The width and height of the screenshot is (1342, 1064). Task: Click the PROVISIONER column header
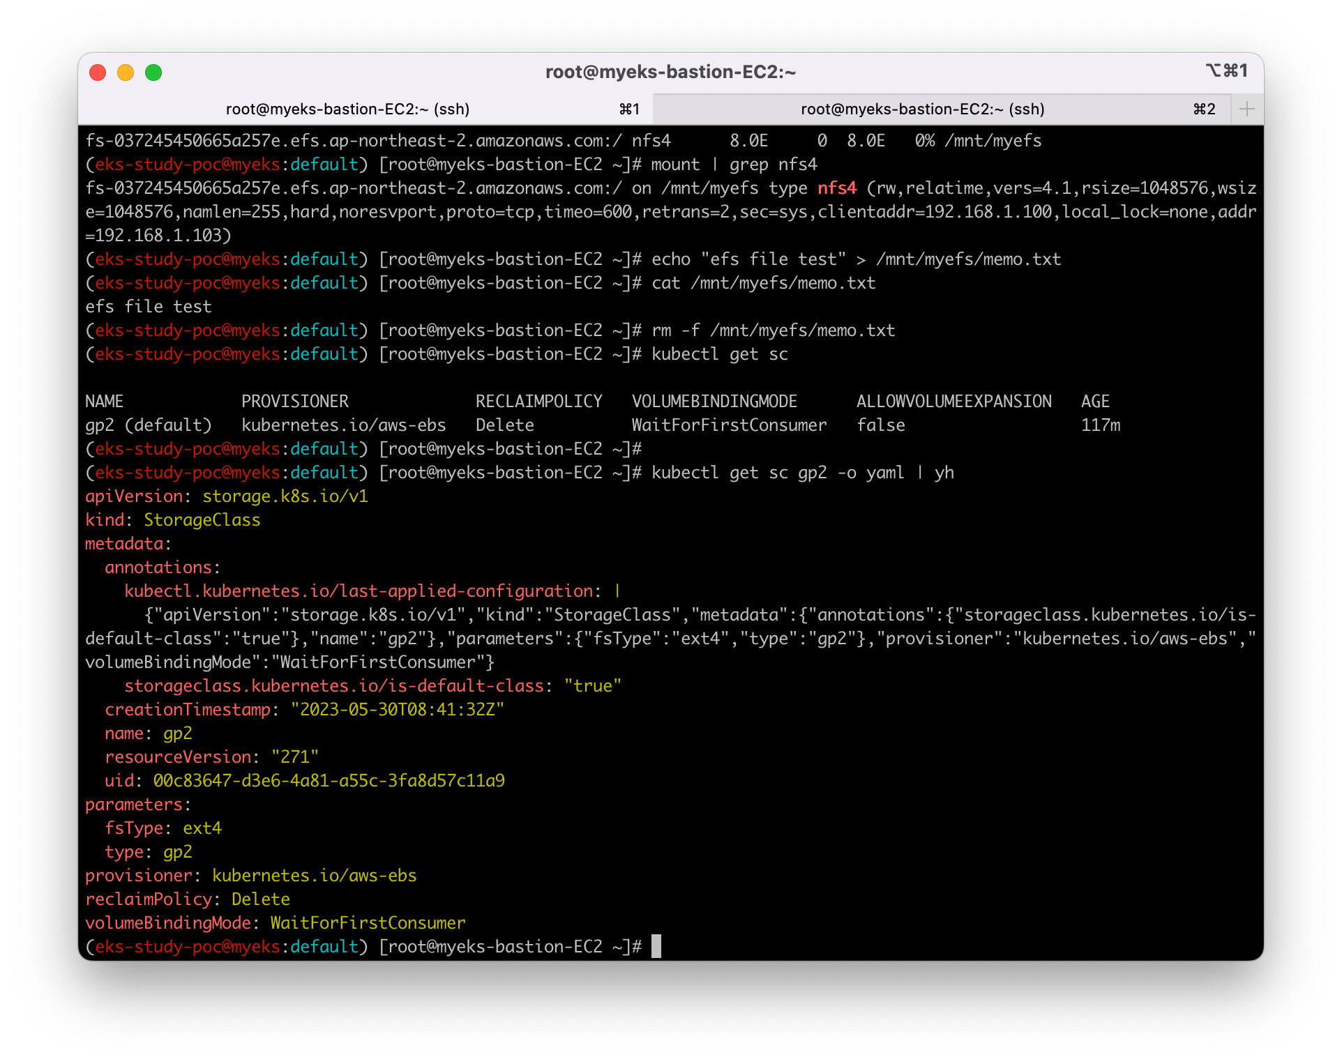pos(294,402)
